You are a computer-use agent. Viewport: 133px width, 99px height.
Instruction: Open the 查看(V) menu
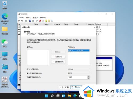click(x=36, y=17)
